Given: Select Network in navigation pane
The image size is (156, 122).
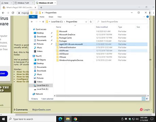Looking at the screenshot, I should click(x=39, y=94).
